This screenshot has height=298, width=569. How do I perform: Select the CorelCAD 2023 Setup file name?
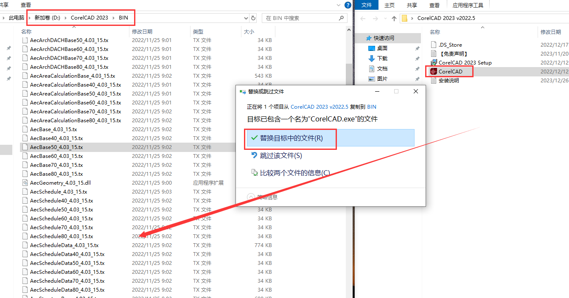click(x=465, y=62)
